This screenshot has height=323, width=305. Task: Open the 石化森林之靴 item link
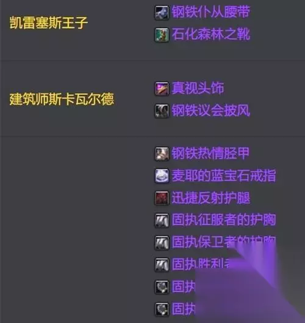point(210,34)
